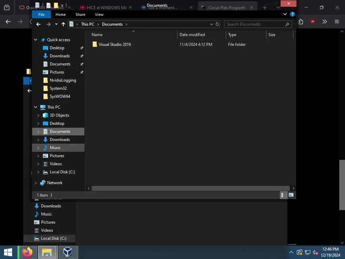The image size is (345, 259).
Task: Go forward in Explorer navigation
Action: click(x=49, y=24)
